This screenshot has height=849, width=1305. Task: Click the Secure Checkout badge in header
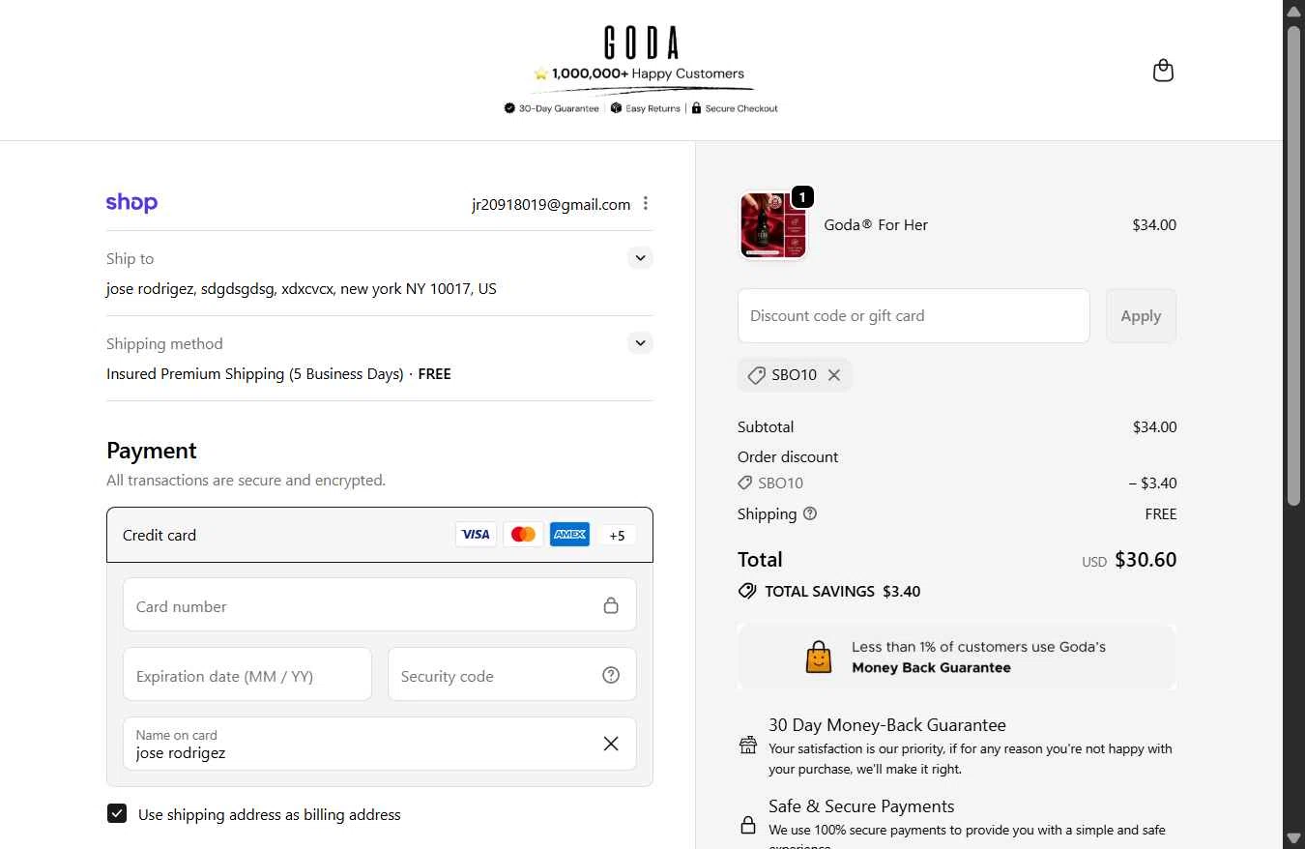tap(735, 108)
